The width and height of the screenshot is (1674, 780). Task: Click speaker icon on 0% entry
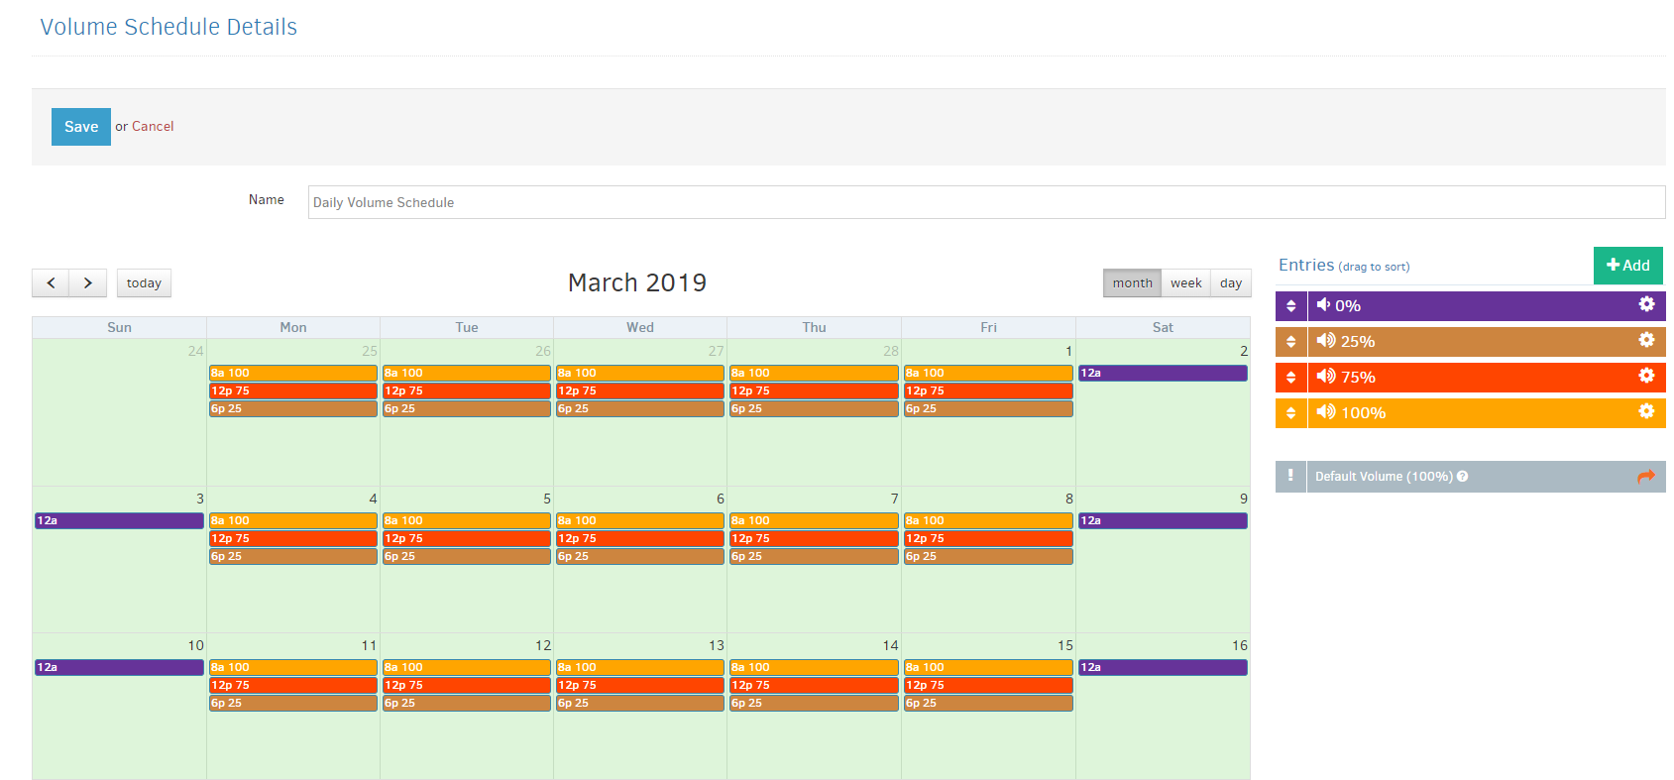click(x=1323, y=305)
